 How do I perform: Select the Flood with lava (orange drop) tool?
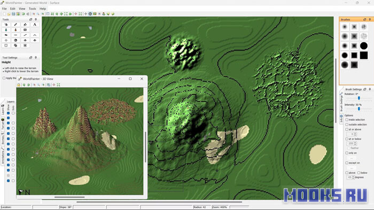[x=15, y=30]
